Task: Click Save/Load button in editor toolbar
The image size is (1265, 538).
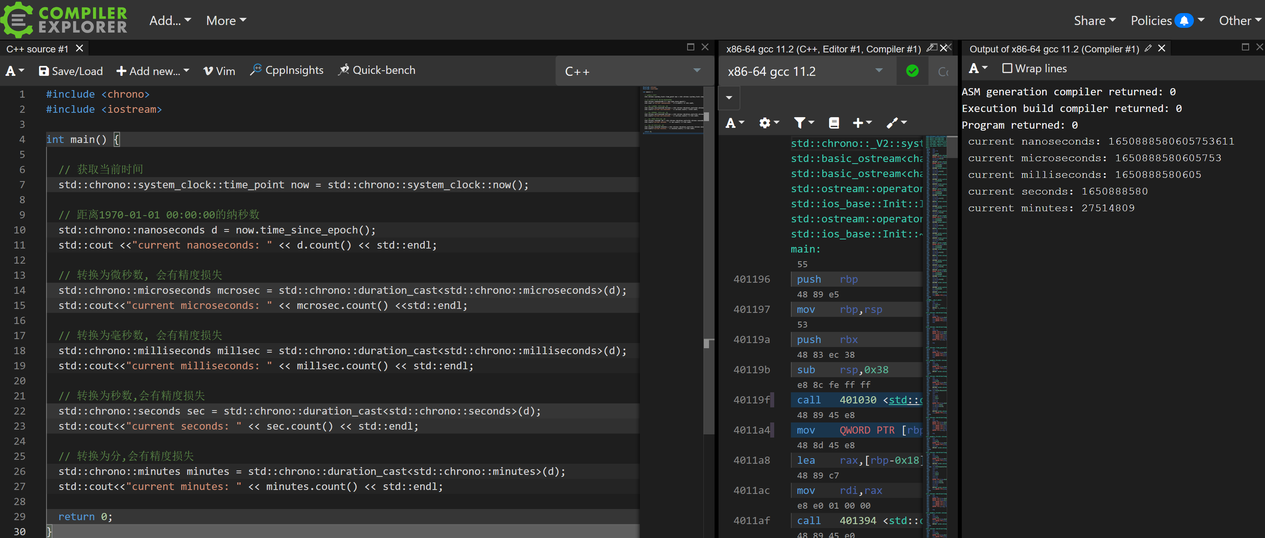Action: point(70,69)
